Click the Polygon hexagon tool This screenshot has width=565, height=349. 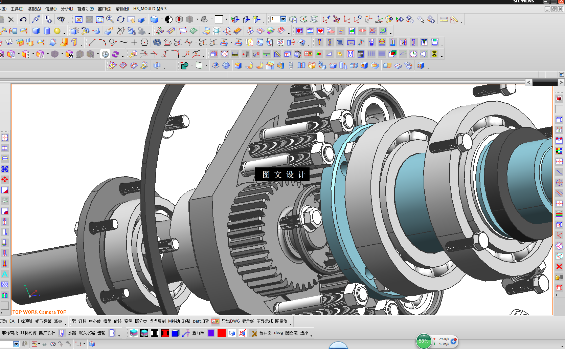(144, 42)
